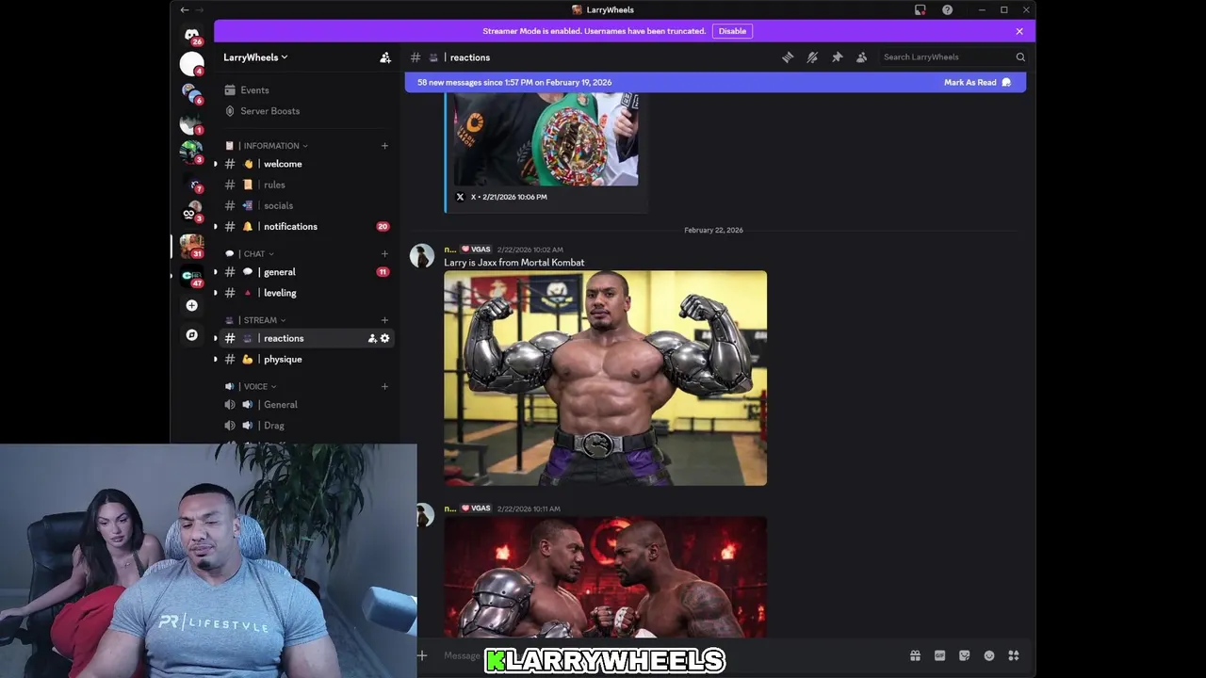Add a server with plus icon
Screen dimensions: 1206x678
pyautogui.click(x=191, y=305)
